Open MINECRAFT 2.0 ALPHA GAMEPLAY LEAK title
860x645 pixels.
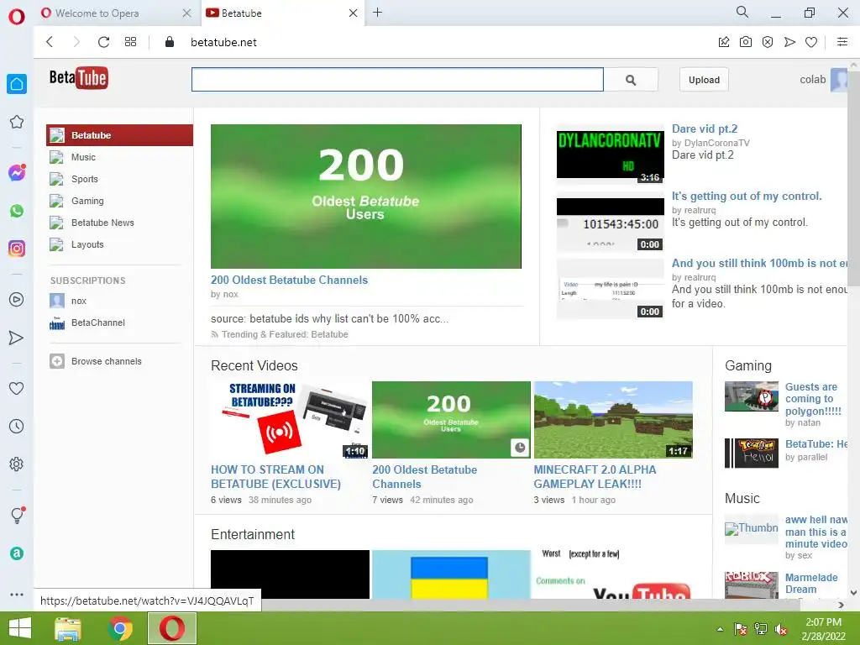pos(595,477)
